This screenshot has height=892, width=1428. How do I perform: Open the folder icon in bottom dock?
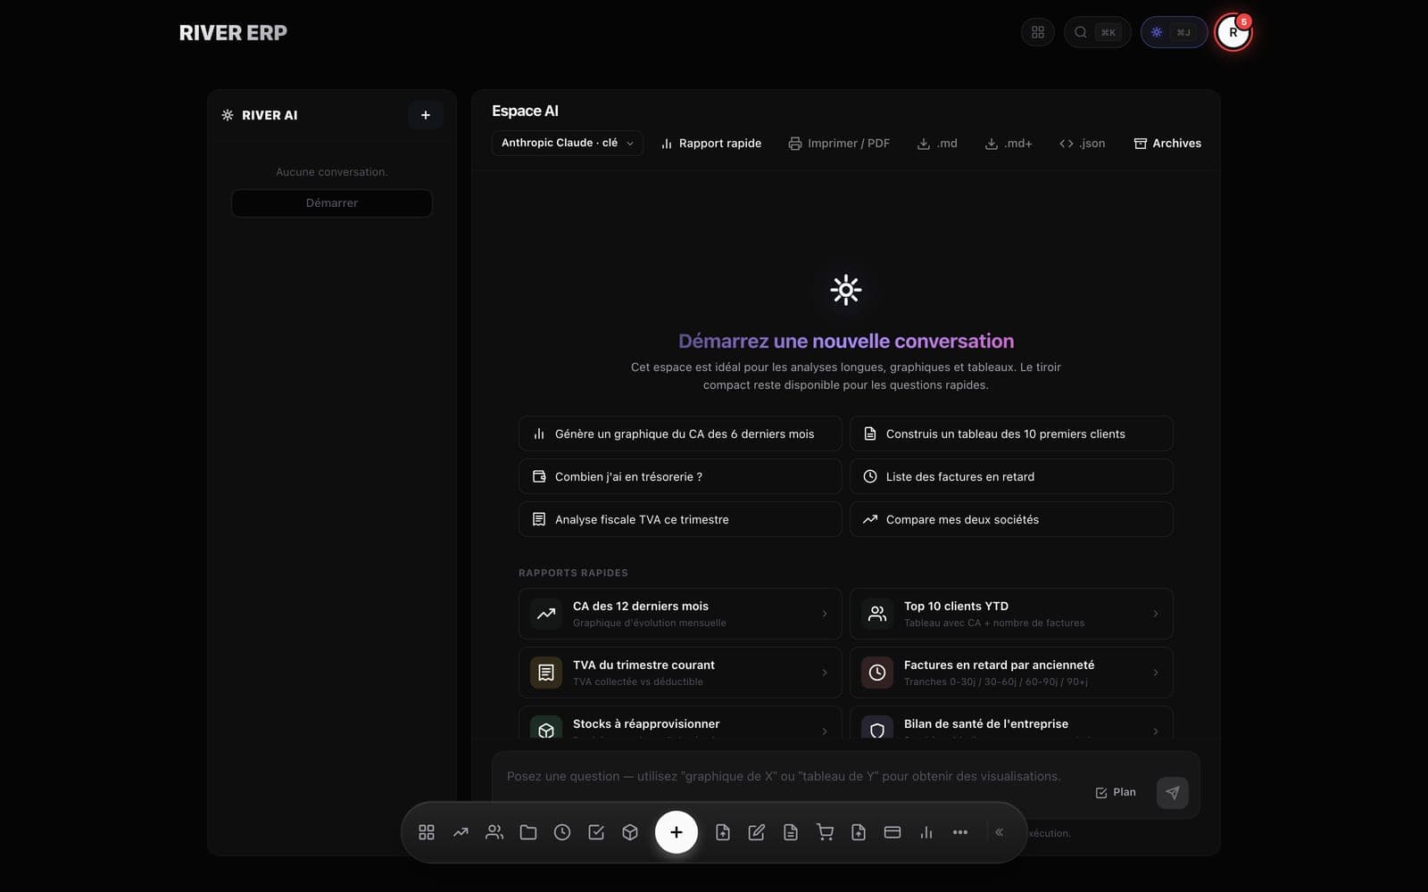point(528,832)
